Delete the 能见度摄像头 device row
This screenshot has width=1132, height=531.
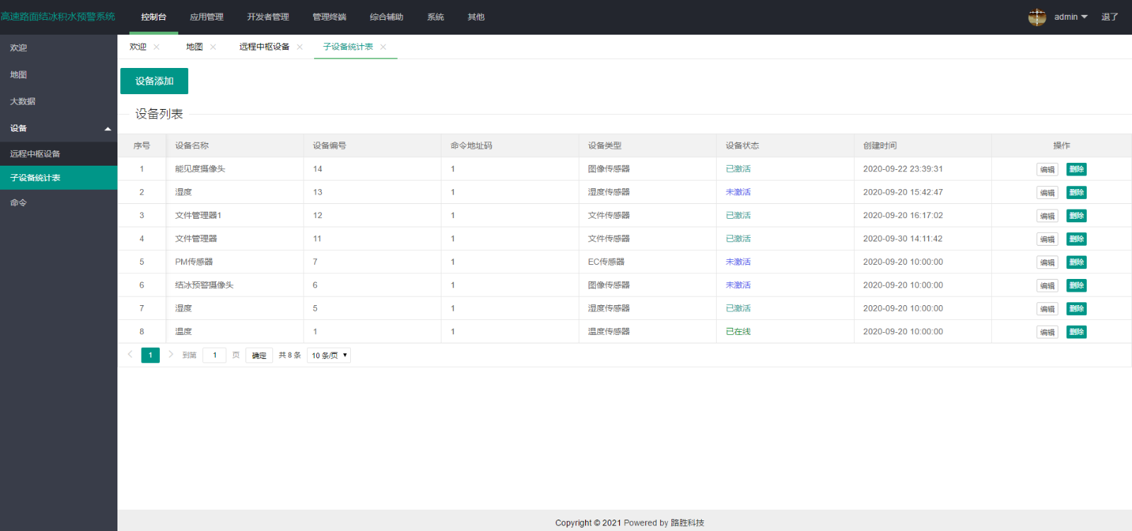point(1076,169)
